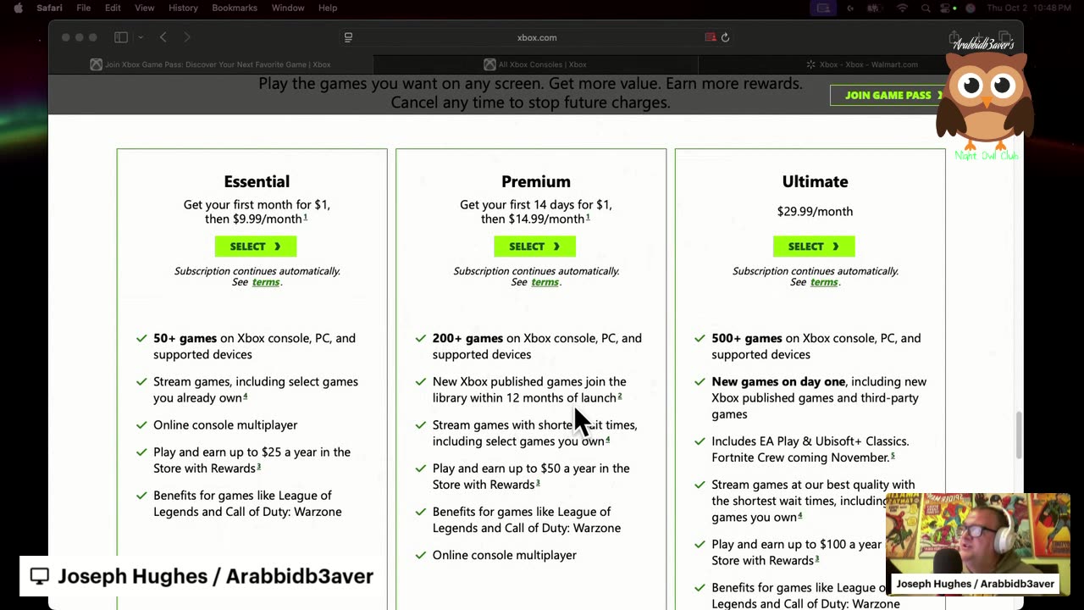
Task: Click the page vertical scrollbar thumb
Action: (x=1019, y=434)
